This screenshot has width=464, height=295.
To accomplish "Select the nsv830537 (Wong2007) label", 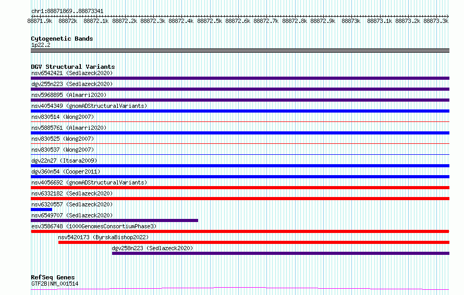I will coord(63,150).
